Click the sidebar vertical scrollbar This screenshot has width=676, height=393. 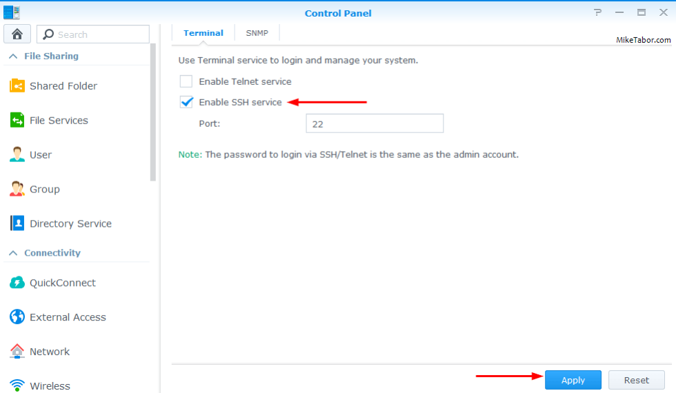tap(152, 112)
